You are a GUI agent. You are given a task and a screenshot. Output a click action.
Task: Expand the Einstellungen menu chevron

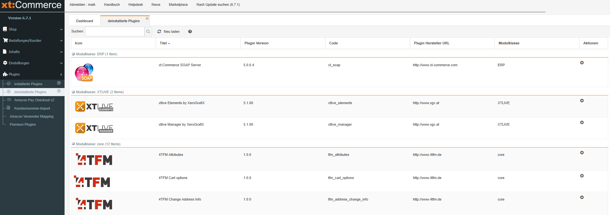(61, 63)
